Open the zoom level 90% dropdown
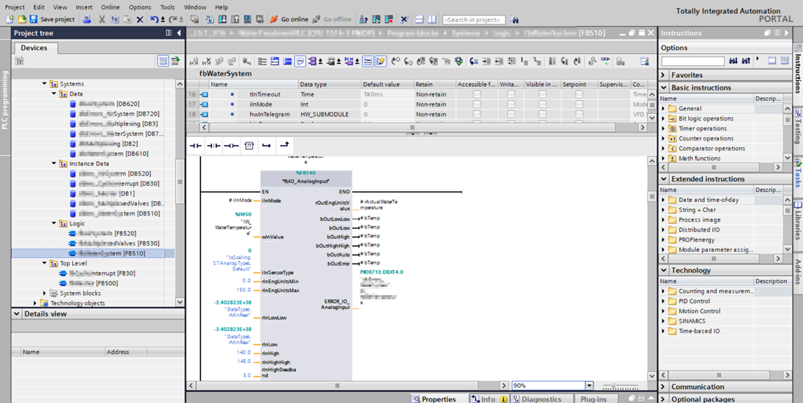This screenshot has width=803, height=403. tap(589, 385)
